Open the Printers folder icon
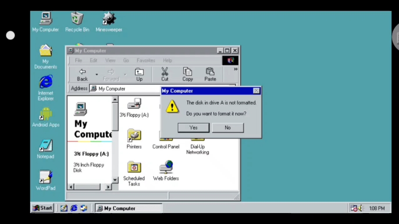The image size is (399, 224). pos(134,139)
